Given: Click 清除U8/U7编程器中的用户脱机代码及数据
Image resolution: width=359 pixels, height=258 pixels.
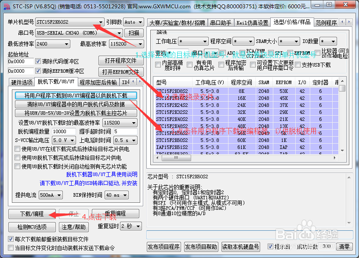Looking at the screenshot, I should [76, 104].
